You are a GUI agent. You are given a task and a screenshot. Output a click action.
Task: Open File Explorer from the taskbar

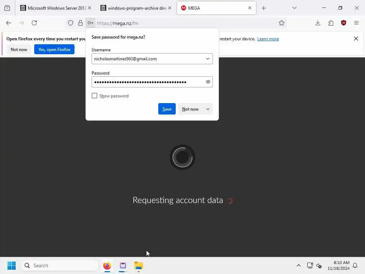click(x=139, y=265)
